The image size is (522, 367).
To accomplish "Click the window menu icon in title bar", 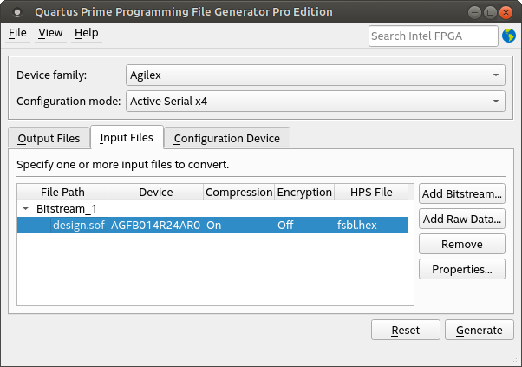I will pos(16,12).
